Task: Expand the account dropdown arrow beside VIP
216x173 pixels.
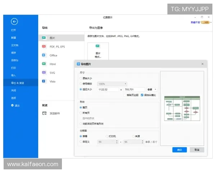Action: [211, 22]
